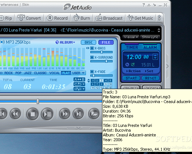
Task: Click RESET on the timer
Action: 151,78
